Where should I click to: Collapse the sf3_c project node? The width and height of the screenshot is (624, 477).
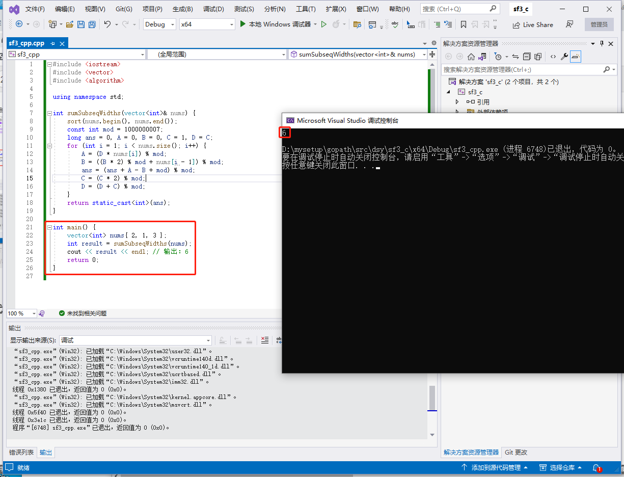(x=449, y=92)
